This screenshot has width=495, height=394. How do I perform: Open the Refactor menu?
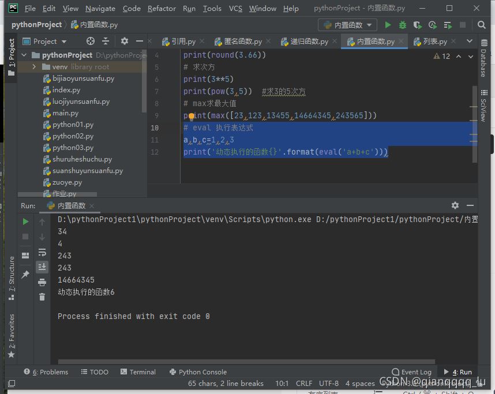click(x=162, y=9)
